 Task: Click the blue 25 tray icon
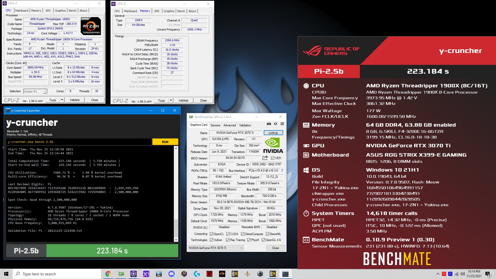click(x=450, y=274)
